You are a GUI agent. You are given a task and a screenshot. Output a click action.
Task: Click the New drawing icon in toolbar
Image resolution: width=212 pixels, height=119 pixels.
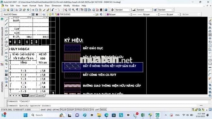[x=4, y=10]
